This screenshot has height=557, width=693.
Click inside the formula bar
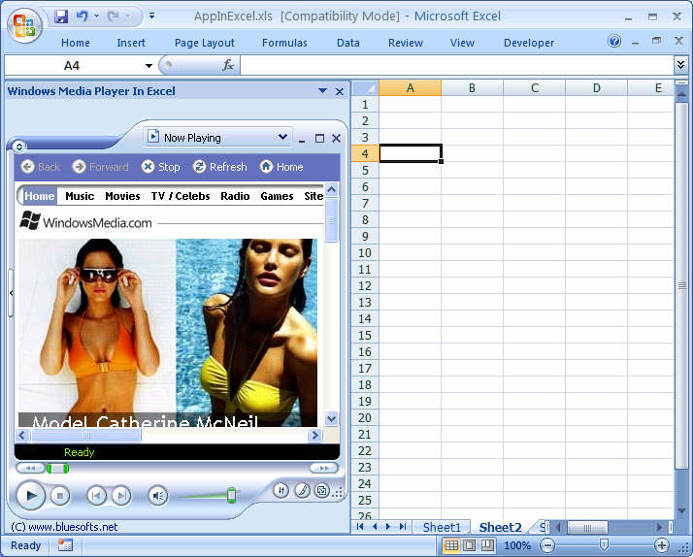coord(456,65)
